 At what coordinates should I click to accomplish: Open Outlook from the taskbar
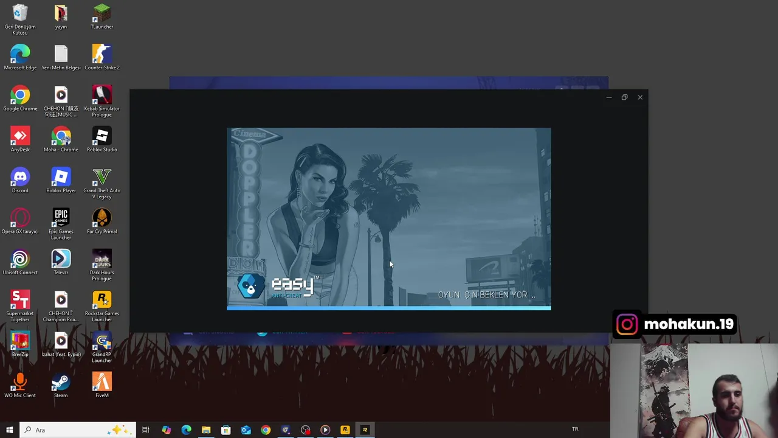pyautogui.click(x=246, y=430)
